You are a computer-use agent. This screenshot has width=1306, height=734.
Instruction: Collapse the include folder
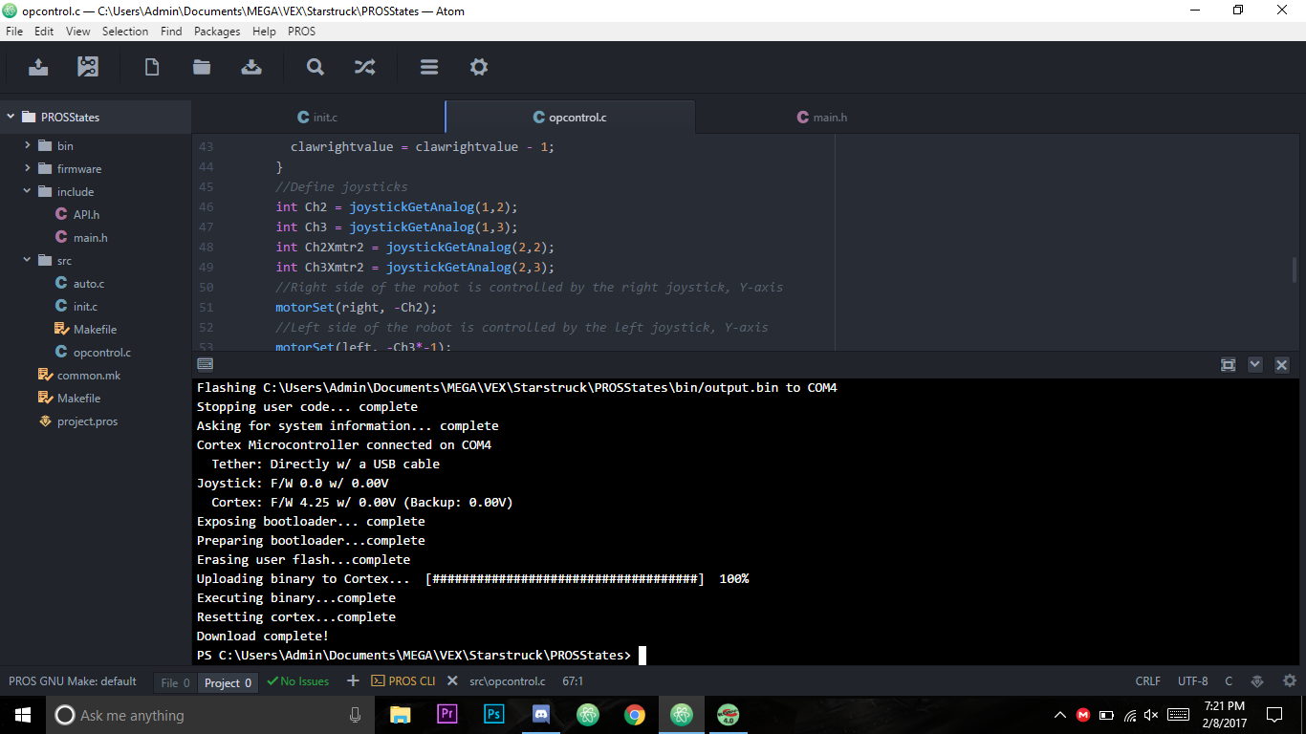[28, 191]
